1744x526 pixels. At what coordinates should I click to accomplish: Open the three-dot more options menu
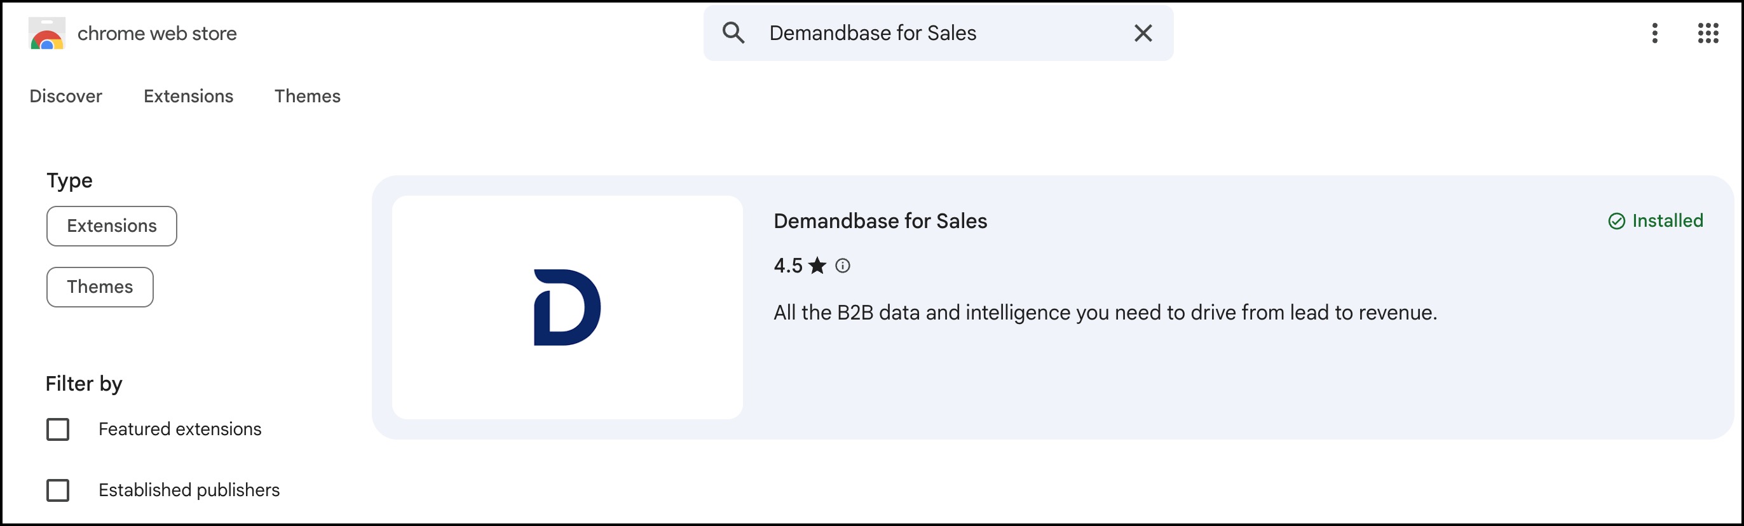(x=1654, y=32)
